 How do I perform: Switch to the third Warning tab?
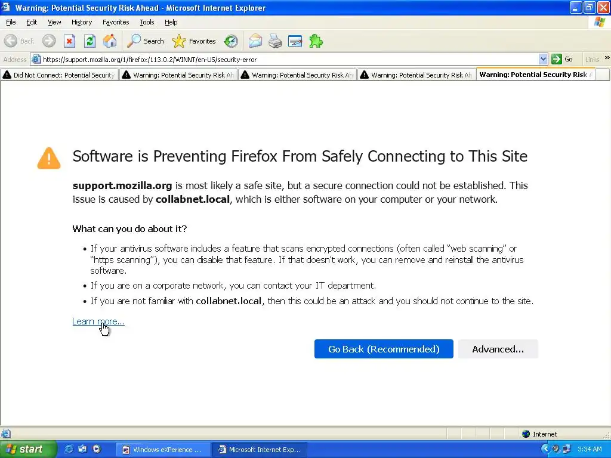[297, 75]
